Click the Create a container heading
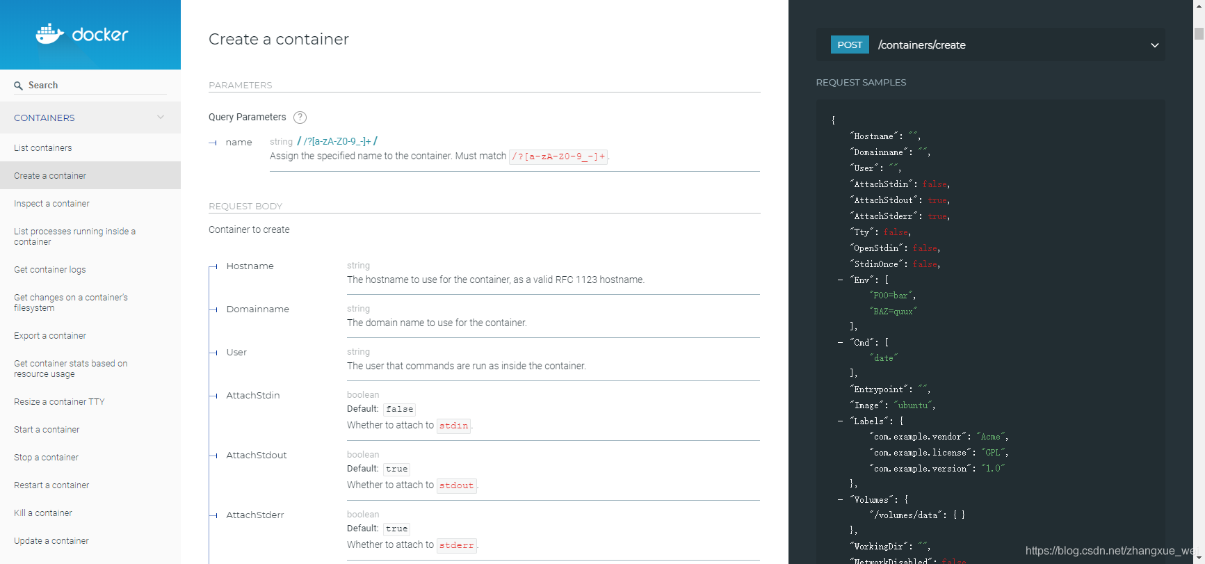 click(x=279, y=40)
